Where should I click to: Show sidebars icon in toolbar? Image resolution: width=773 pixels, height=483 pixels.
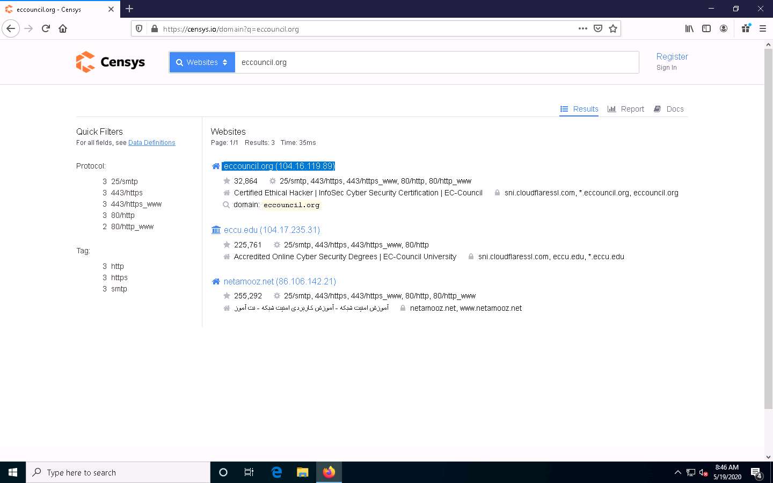[x=706, y=29]
